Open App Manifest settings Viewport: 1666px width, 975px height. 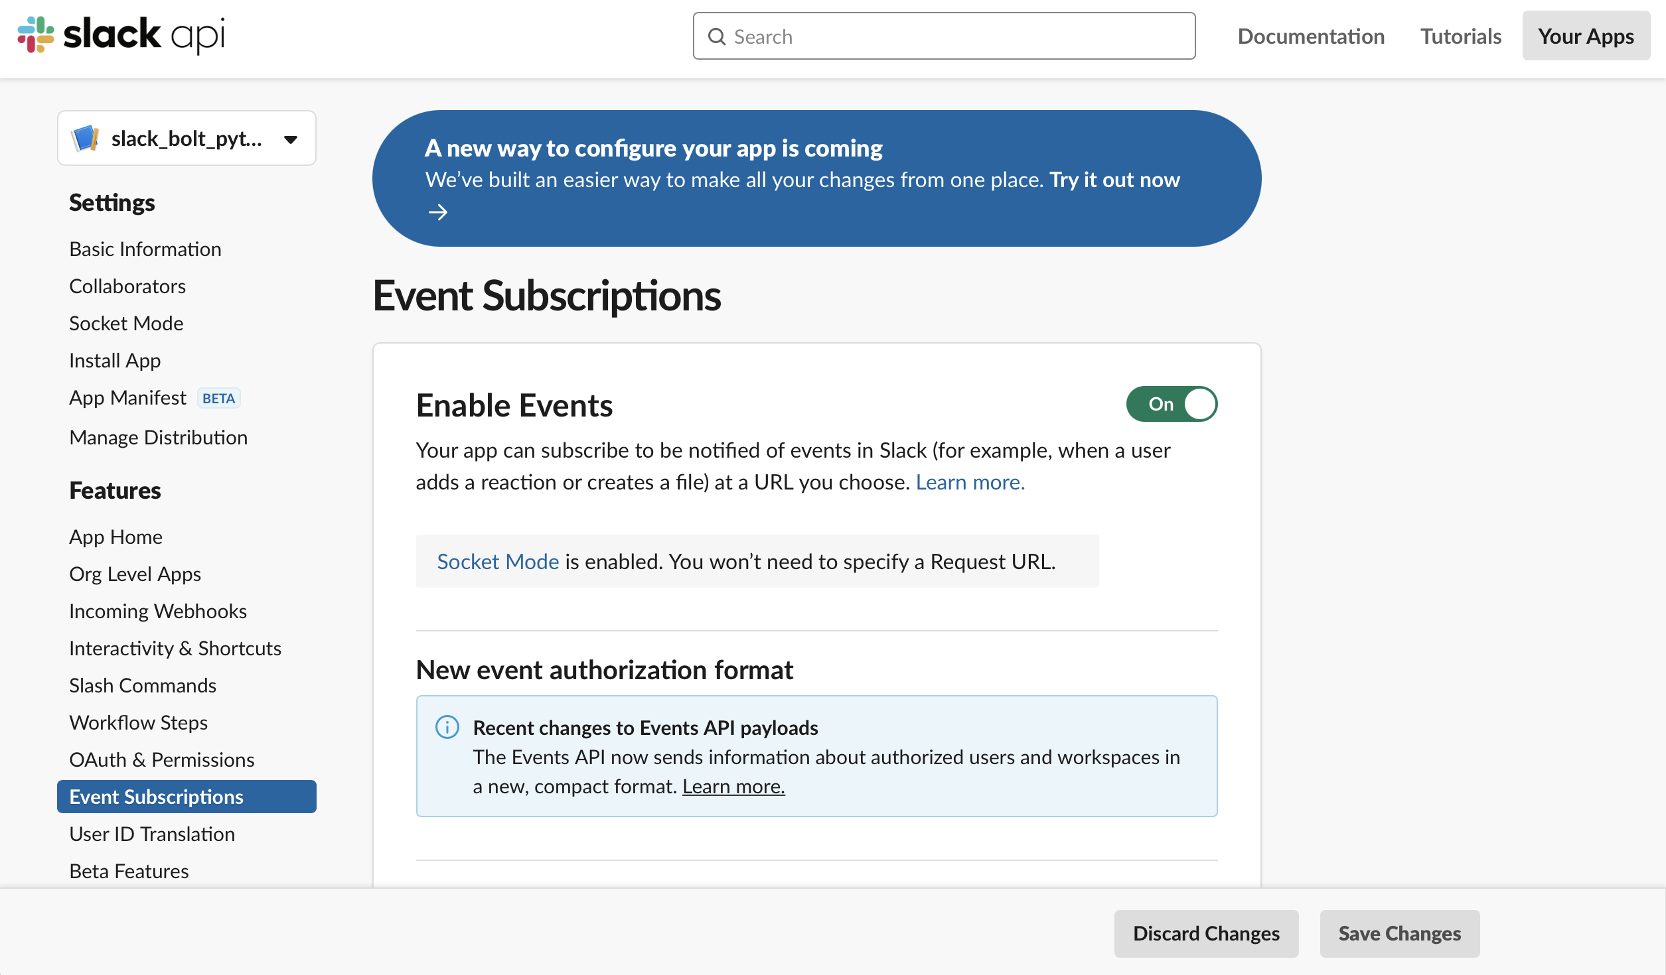pos(128,397)
